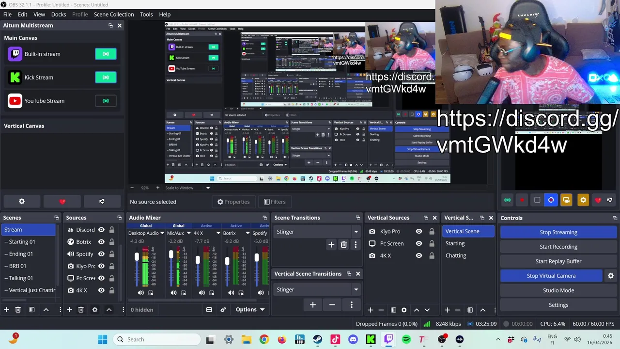The width and height of the screenshot is (620, 349).
Task: Move vertical source down with arrow
Action: (427, 310)
